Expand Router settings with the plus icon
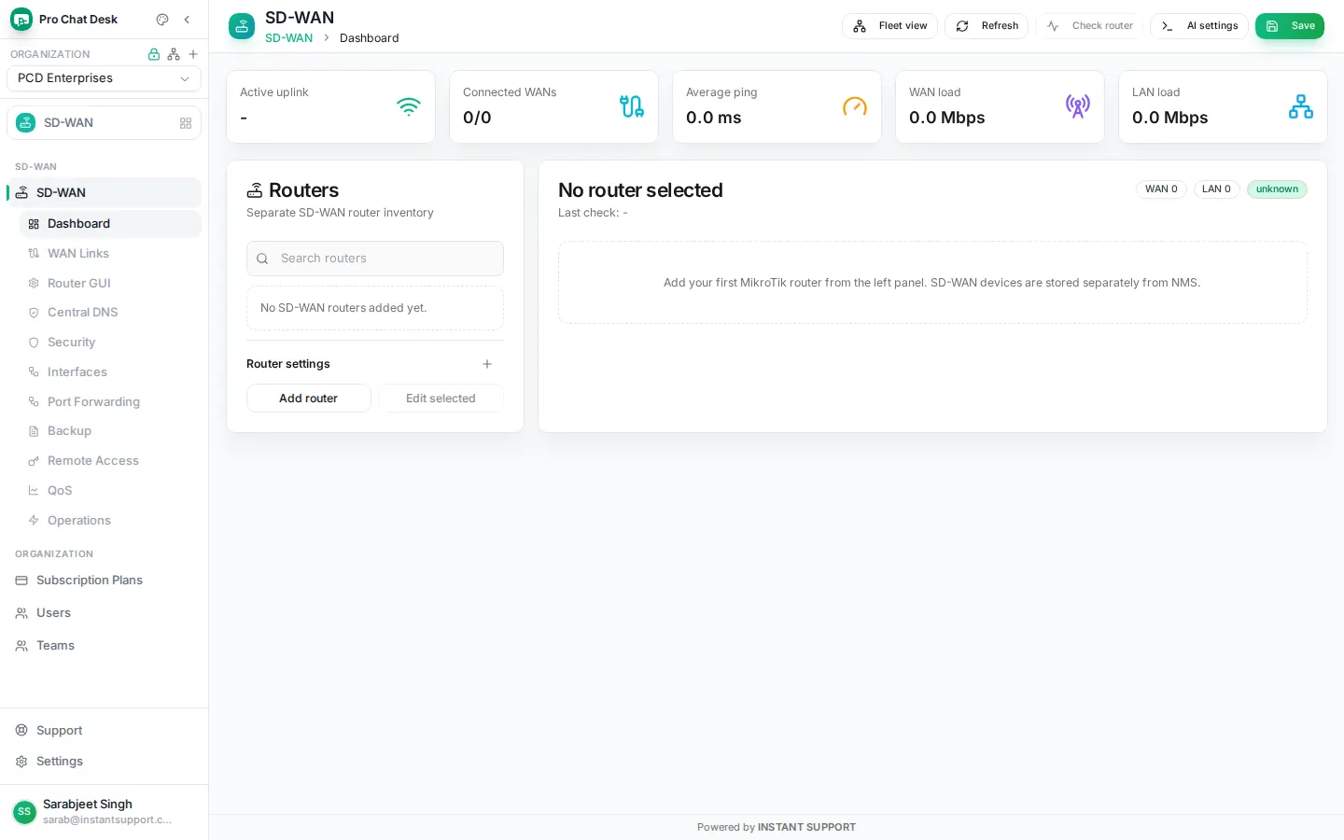 (487, 364)
